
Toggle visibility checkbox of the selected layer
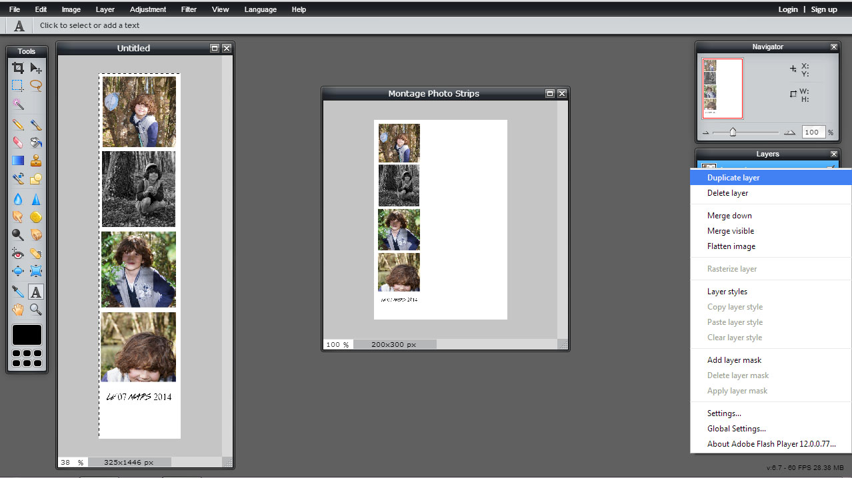tap(831, 166)
